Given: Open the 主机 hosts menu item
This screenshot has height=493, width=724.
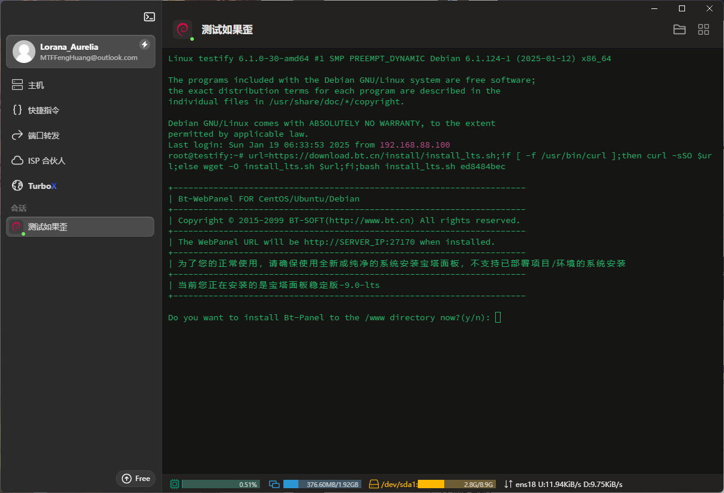Looking at the screenshot, I should 36,85.
